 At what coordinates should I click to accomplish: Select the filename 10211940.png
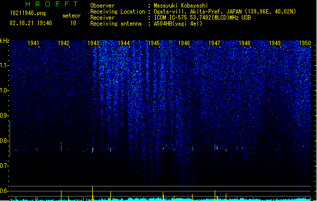click(28, 13)
